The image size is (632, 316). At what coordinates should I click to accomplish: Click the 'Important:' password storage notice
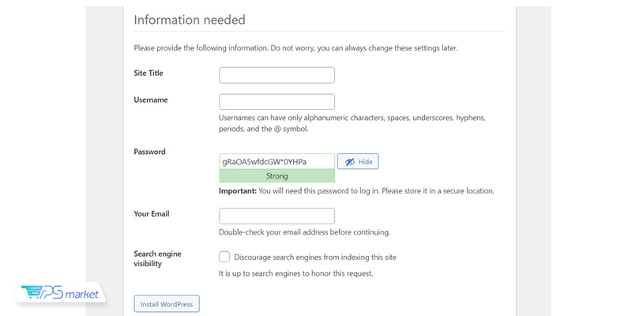tap(356, 191)
